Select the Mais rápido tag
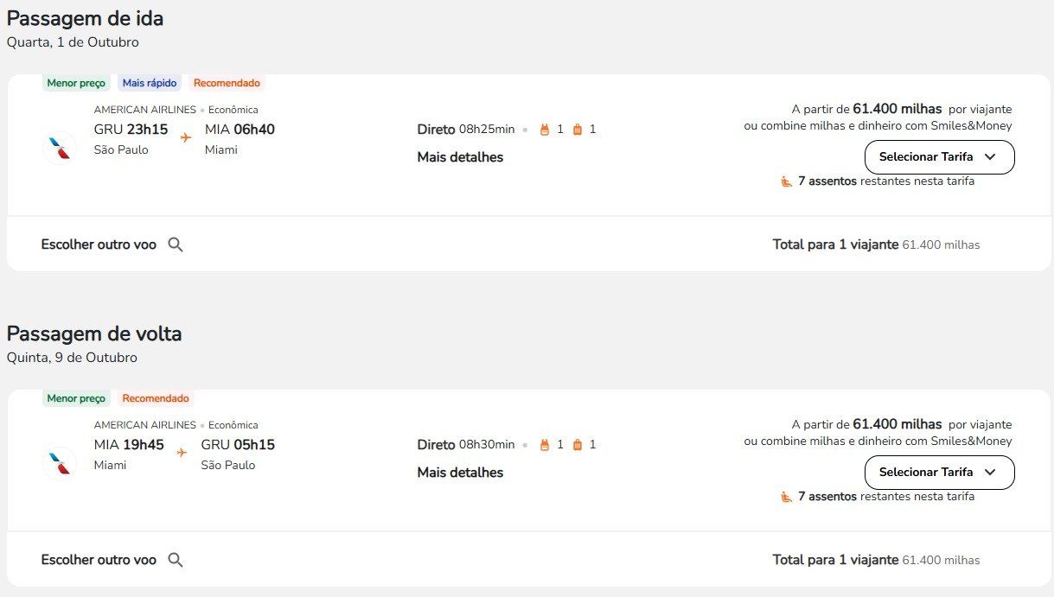Viewport: 1054px width, 597px height. [150, 83]
